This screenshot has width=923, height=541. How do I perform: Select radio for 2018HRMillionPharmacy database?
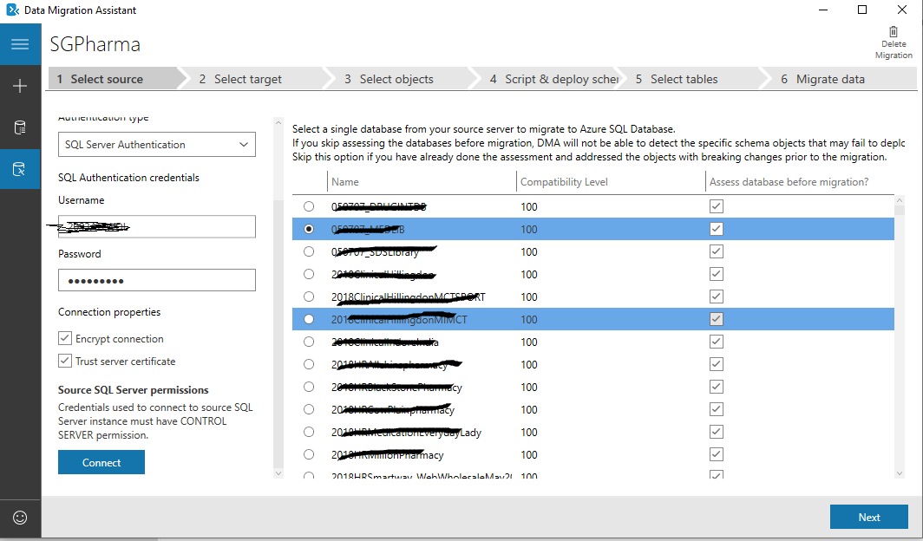[309, 454]
